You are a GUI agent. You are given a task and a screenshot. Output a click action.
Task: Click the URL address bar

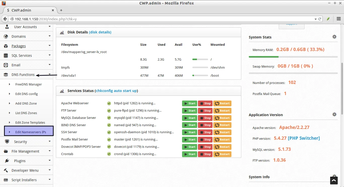(x=161, y=19)
